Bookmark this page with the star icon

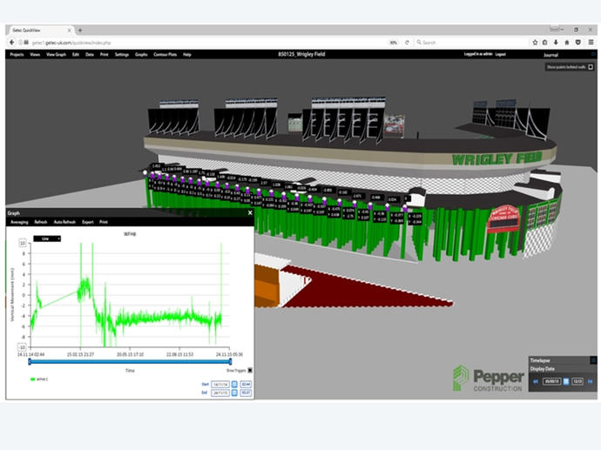coord(535,43)
